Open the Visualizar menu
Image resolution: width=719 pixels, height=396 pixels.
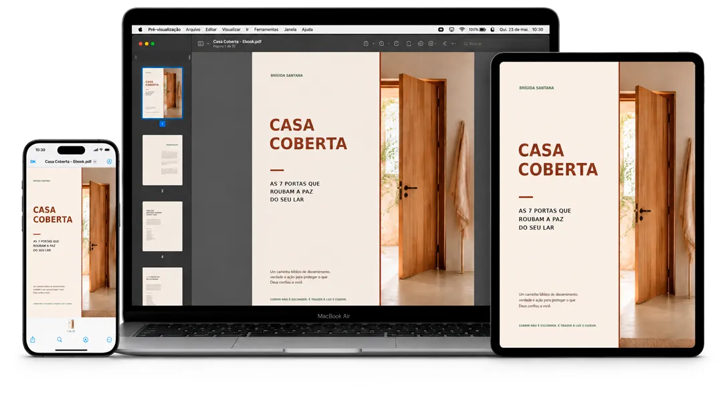tap(231, 29)
